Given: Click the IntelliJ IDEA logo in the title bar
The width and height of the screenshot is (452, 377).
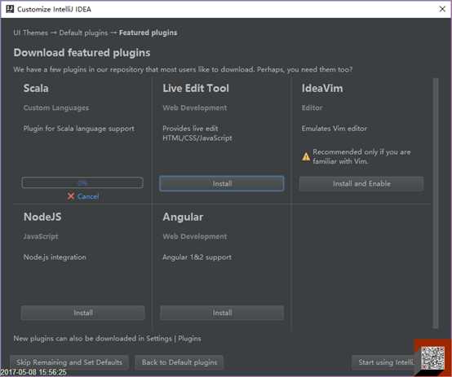Looking at the screenshot, I should 10,9.
